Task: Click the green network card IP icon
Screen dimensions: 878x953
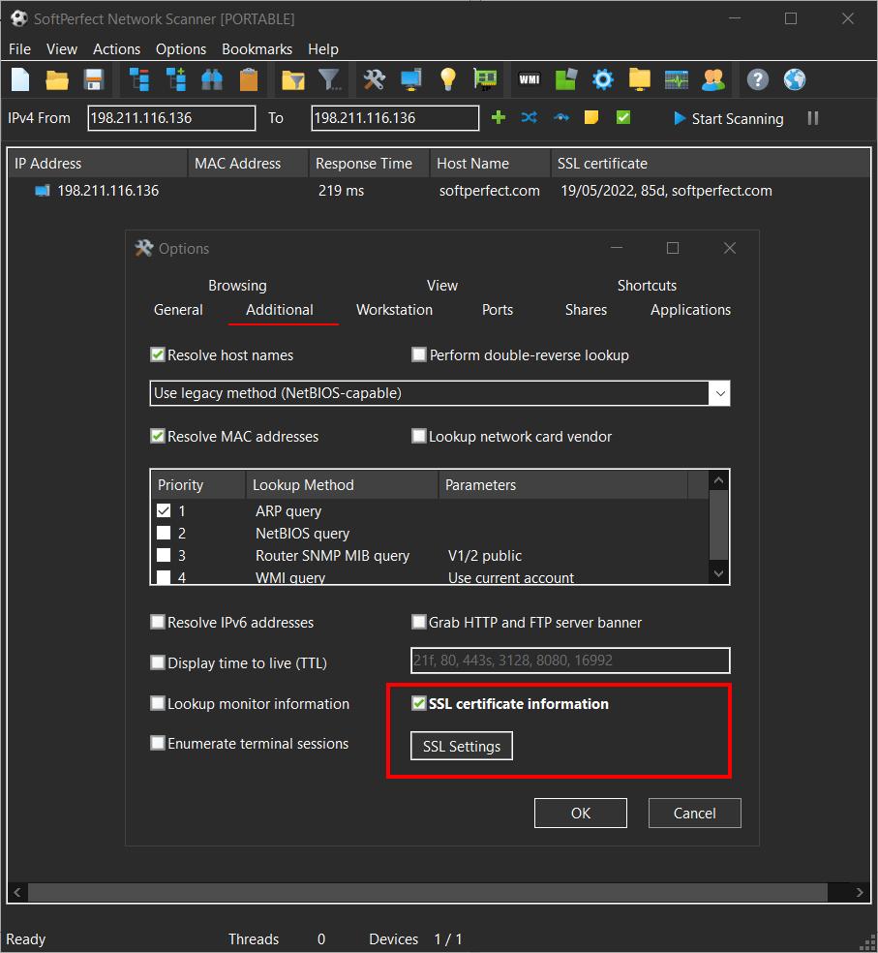Action: (x=485, y=79)
